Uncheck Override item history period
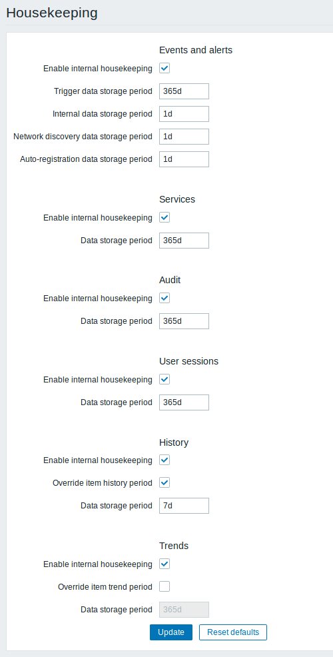Screen dimensions: 333x657 coord(165,482)
